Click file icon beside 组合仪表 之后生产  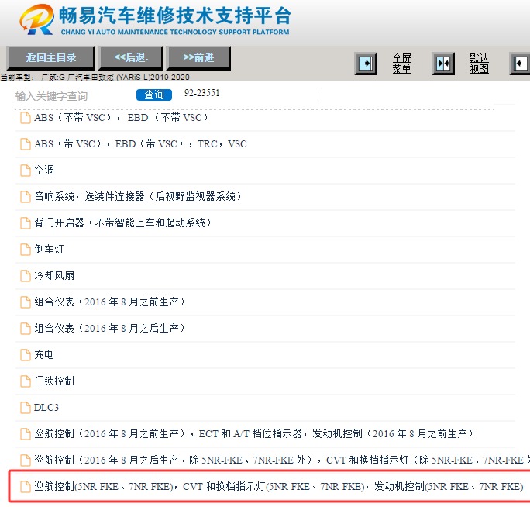(x=26, y=329)
